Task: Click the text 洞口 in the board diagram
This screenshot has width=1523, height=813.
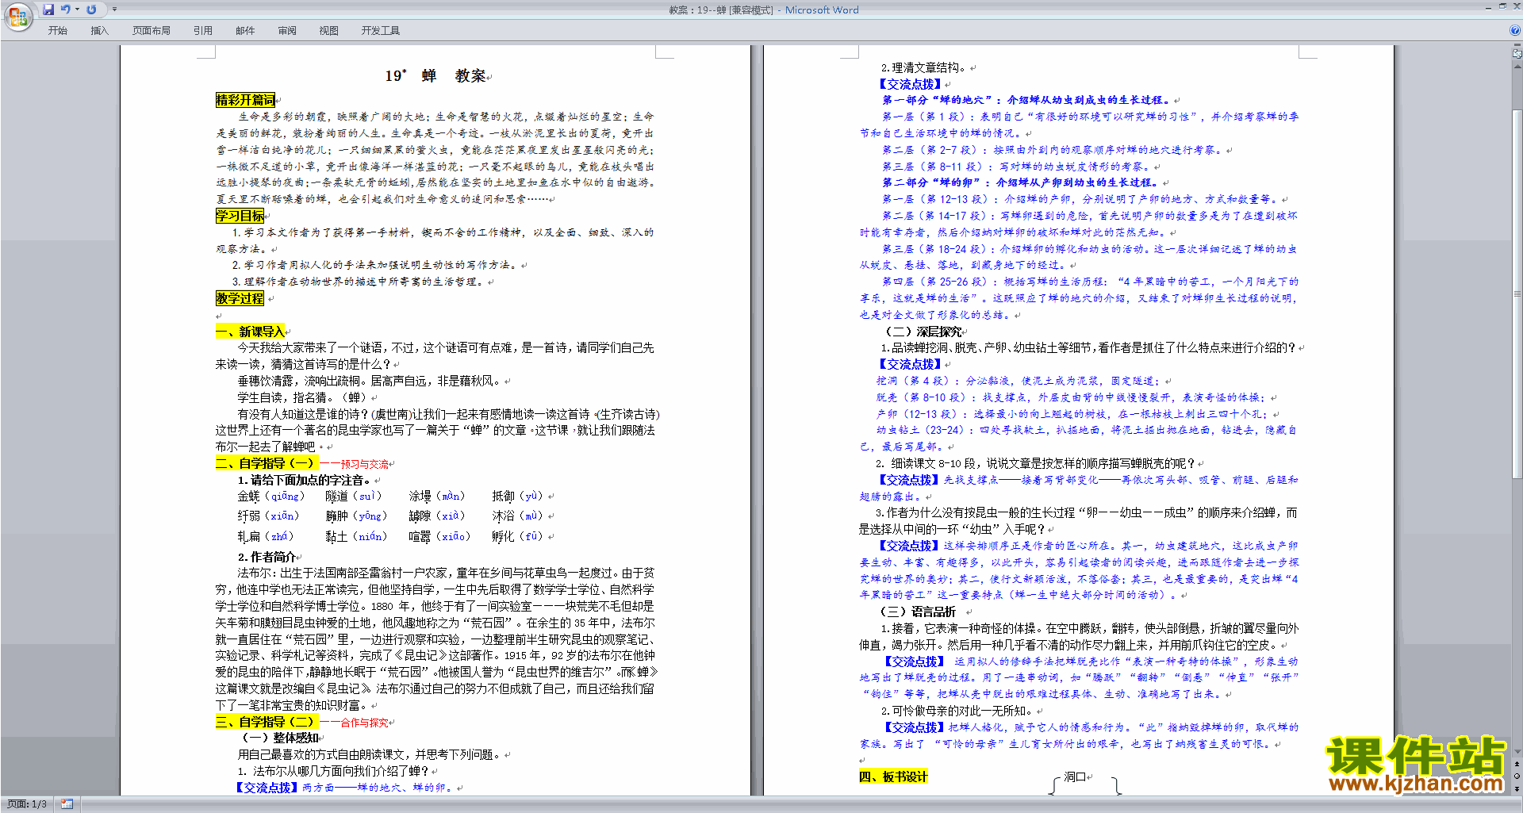Action: pyautogui.click(x=1075, y=777)
